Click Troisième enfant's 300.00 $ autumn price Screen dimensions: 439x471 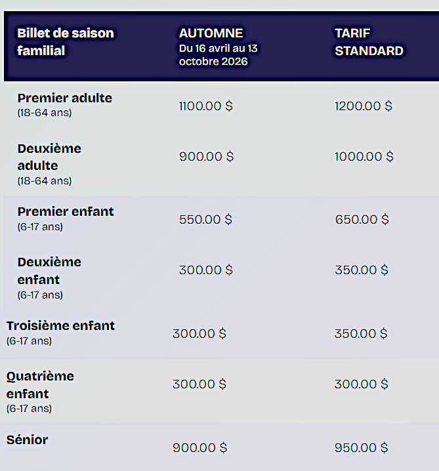coord(199,334)
